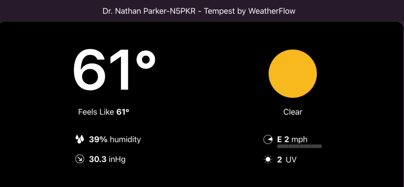404x187 pixels.
Task: Click the pressure trend arrow icon
Action: point(80,159)
